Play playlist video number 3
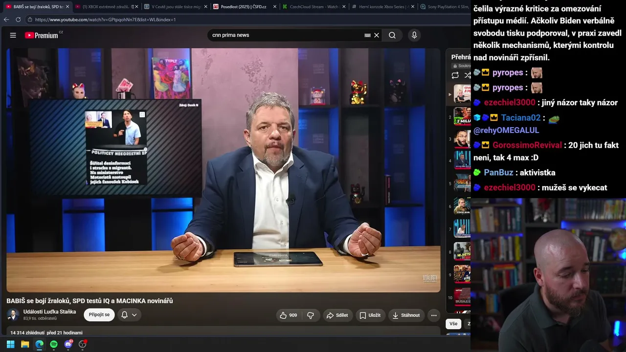This screenshot has width=626, height=352. pos(462,139)
